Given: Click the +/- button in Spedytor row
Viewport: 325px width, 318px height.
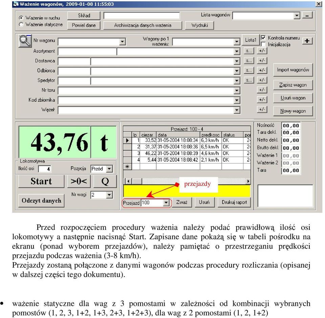Looking at the screenshot, I should coord(262,80).
